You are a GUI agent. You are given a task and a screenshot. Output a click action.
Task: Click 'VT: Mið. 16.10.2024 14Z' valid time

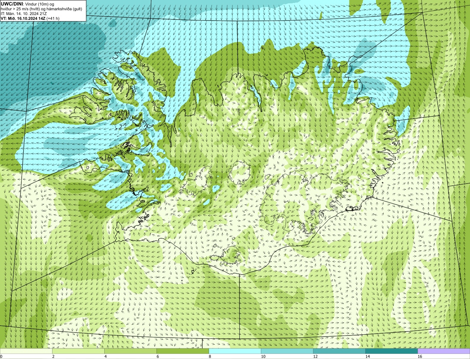click(x=23, y=18)
